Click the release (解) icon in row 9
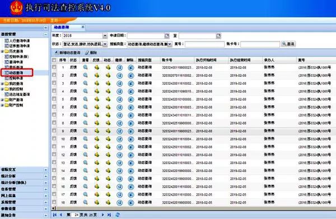The width and height of the screenshot is (336, 219). [x=131, y=131]
